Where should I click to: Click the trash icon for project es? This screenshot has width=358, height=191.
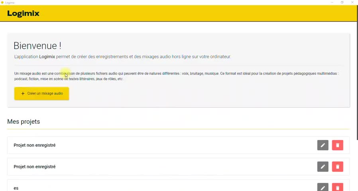pos(337,187)
